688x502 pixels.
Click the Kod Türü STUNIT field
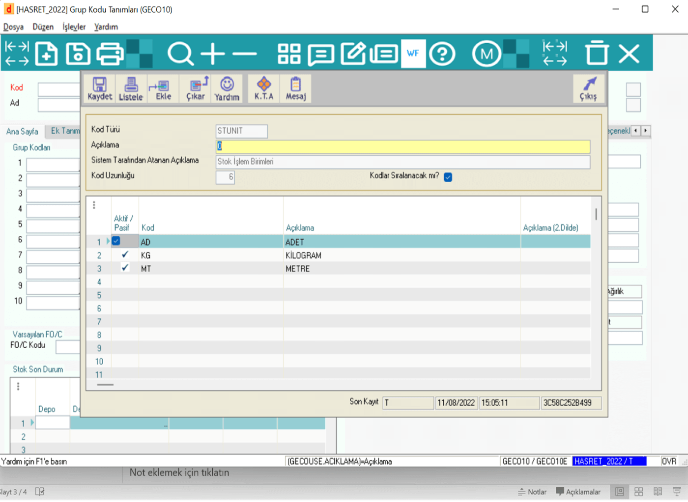coord(241,131)
